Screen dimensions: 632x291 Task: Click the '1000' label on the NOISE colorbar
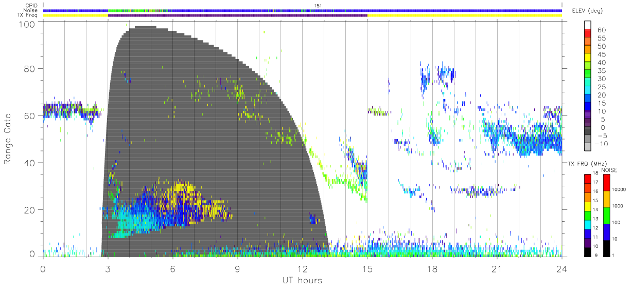617,207
